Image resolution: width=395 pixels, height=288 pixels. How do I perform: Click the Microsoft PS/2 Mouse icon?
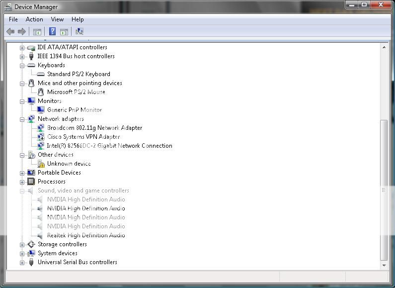pyautogui.click(x=41, y=92)
